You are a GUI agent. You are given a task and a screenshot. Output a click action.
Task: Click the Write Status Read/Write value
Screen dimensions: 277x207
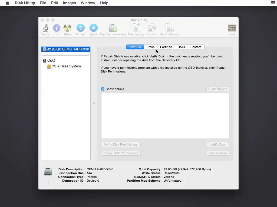tap(171, 173)
